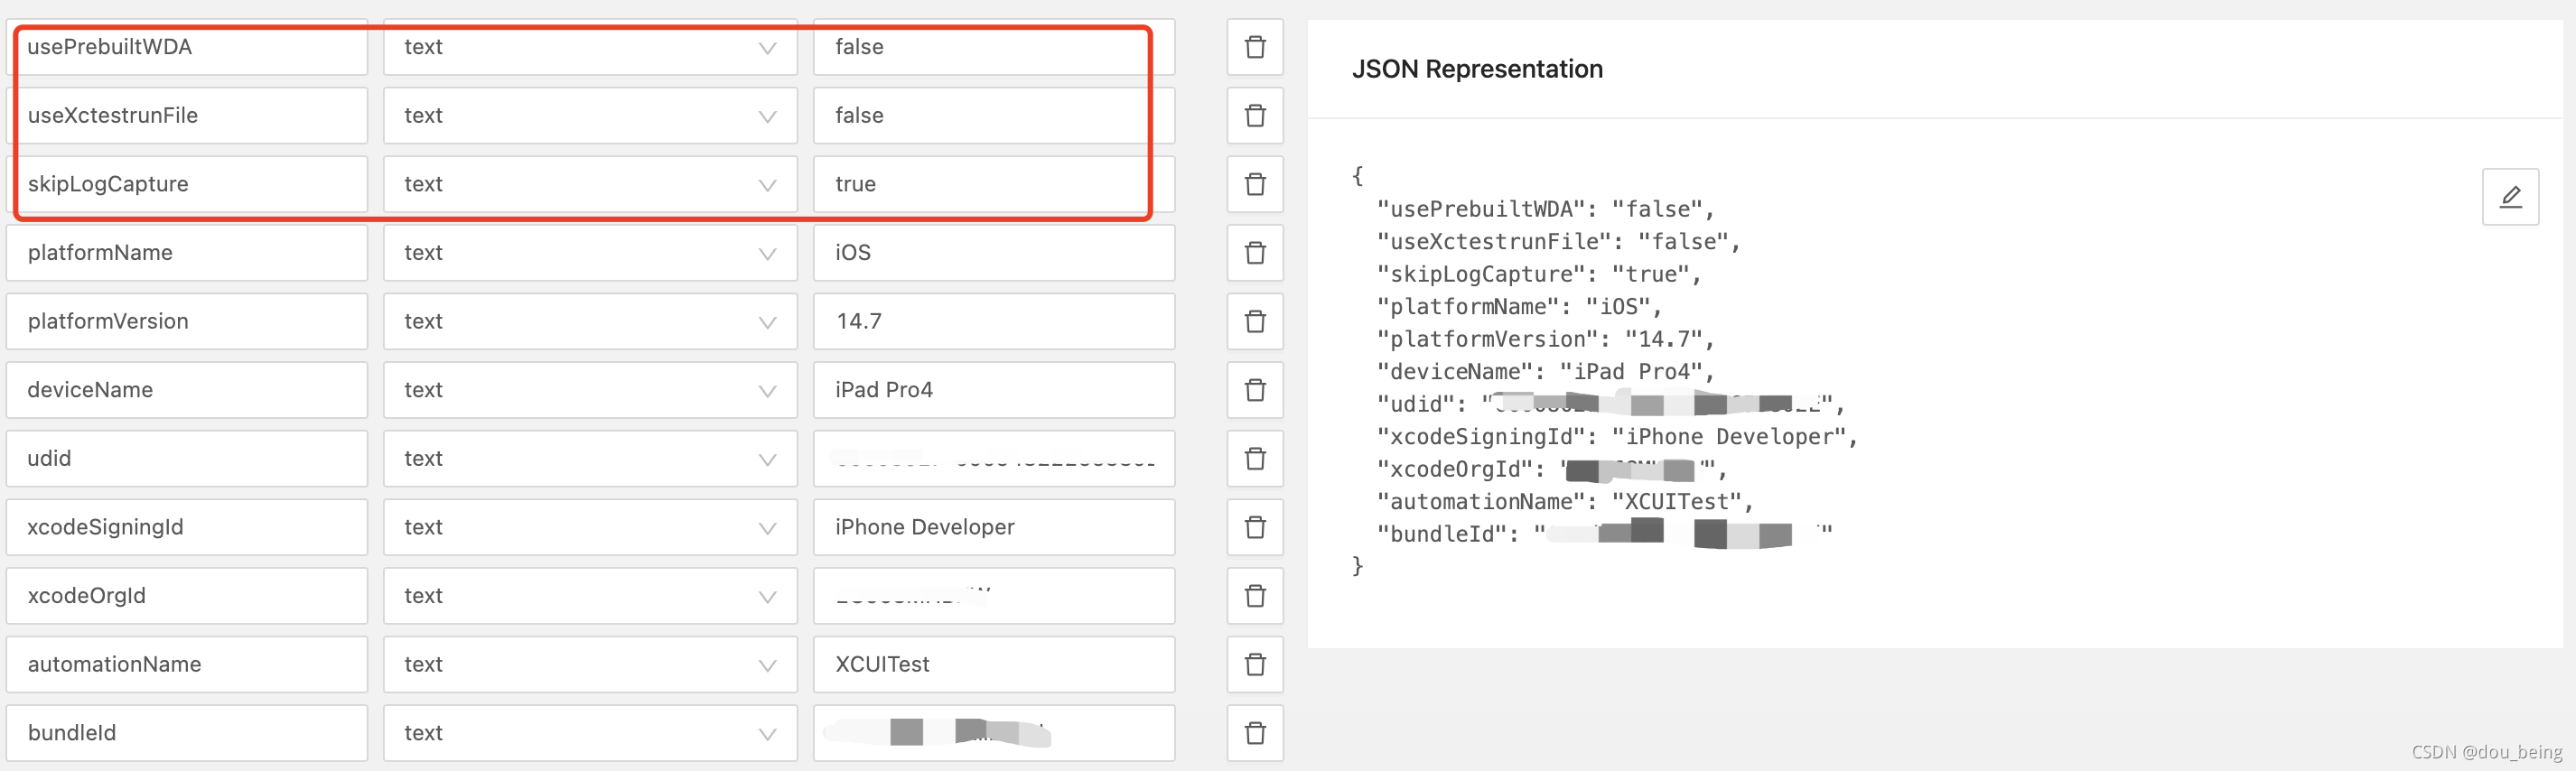Click JSON line "skipLogCapture": "true"

pos(1539,274)
